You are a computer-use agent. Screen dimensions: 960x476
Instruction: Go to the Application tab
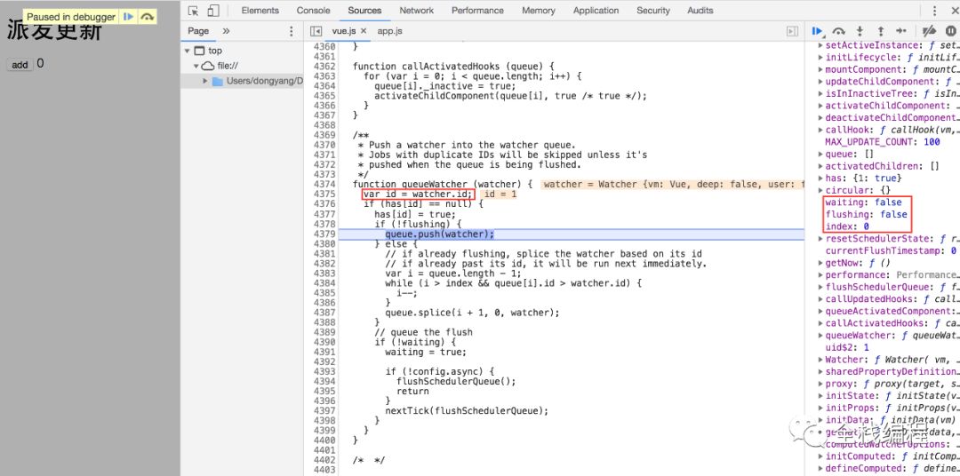[x=596, y=11]
